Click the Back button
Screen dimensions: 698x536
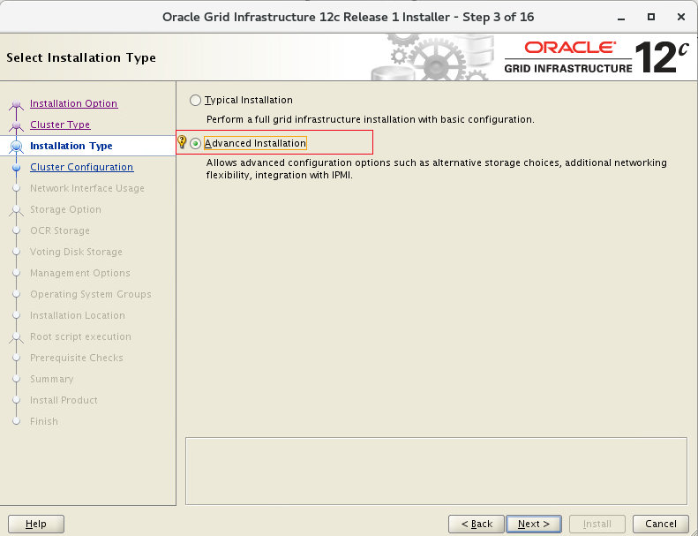pos(477,524)
